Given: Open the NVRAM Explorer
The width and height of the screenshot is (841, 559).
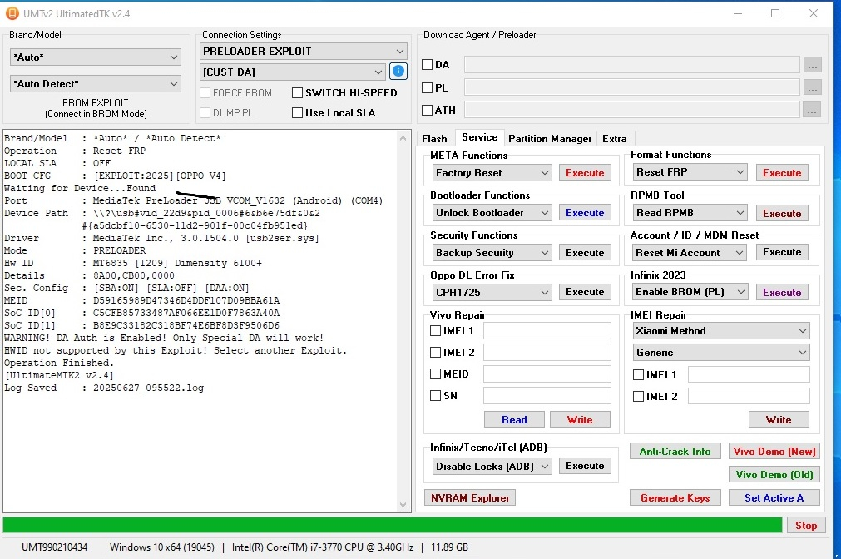Looking at the screenshot, I should coord(470,497).
